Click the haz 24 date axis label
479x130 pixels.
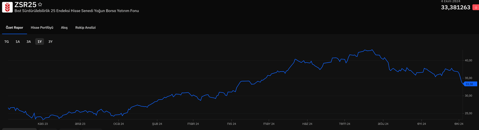point(307,124)
